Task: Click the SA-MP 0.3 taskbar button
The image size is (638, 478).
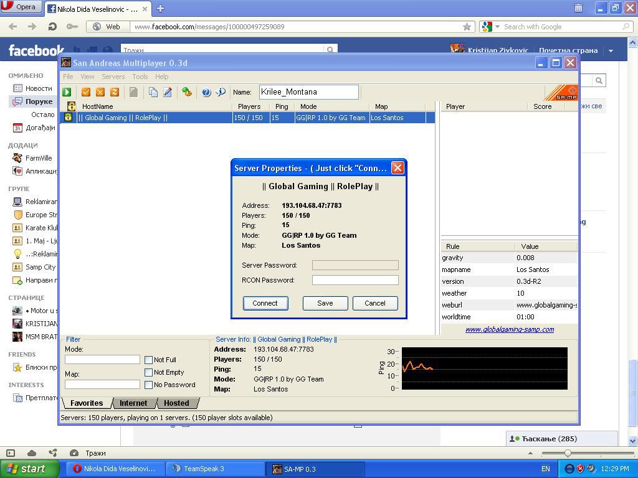Action: [315, 469]
